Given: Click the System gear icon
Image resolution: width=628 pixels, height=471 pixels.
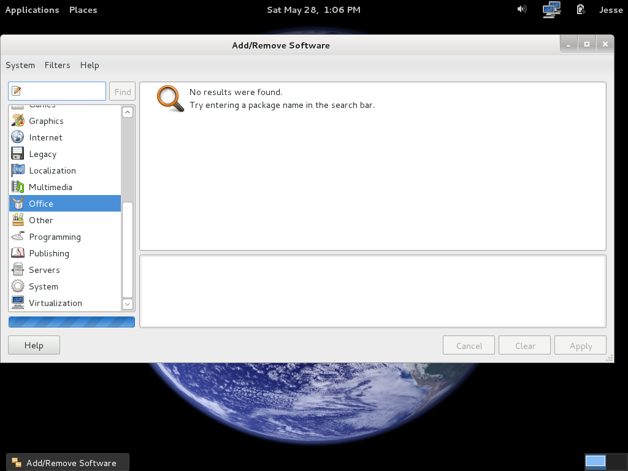Looking at the screenshot, I should (x=18, y=286).
